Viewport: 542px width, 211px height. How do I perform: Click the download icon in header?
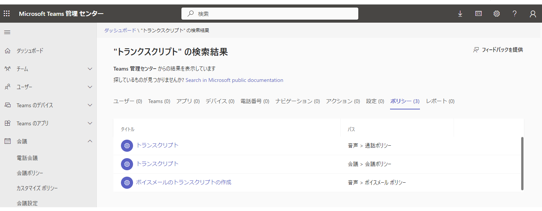pos(460,14)
